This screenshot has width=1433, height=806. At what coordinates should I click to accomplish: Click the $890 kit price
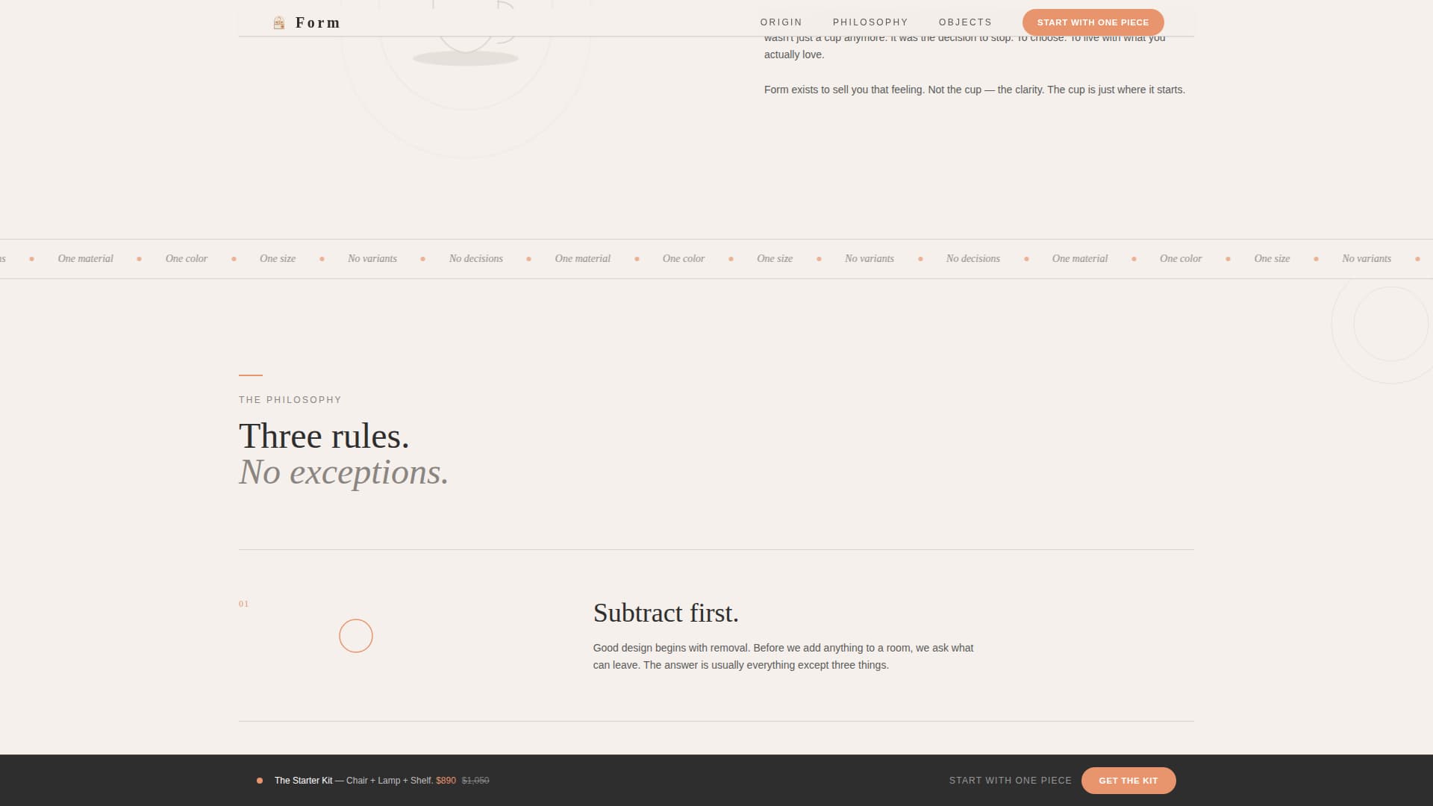446,781
